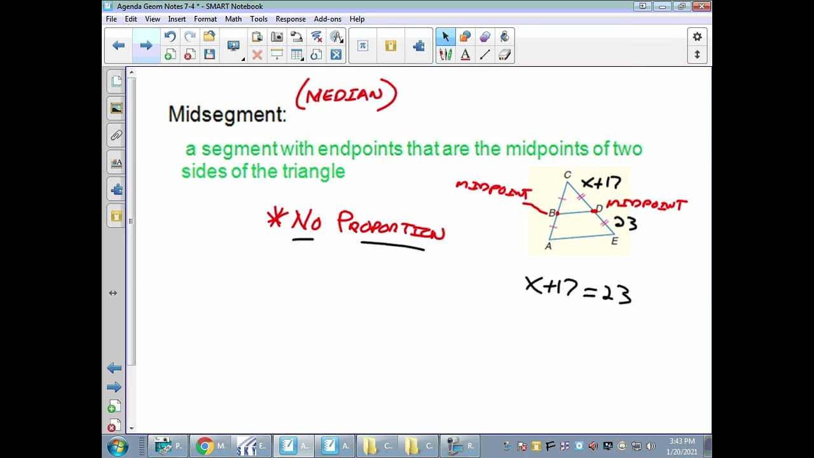Viewport: 814px width, 458px height.
Task: Open the Math menu
Action: click(x=233, y=19)
